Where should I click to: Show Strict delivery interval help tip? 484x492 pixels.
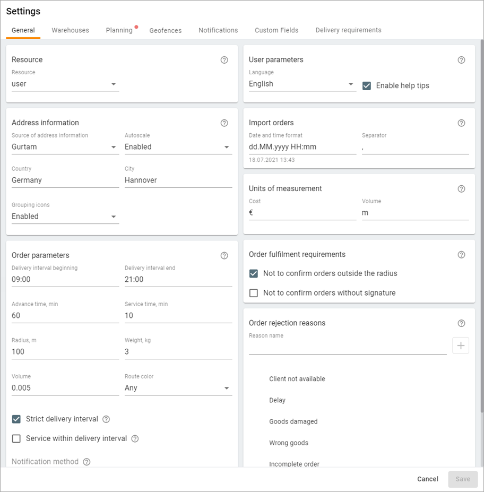click(106, 419)
